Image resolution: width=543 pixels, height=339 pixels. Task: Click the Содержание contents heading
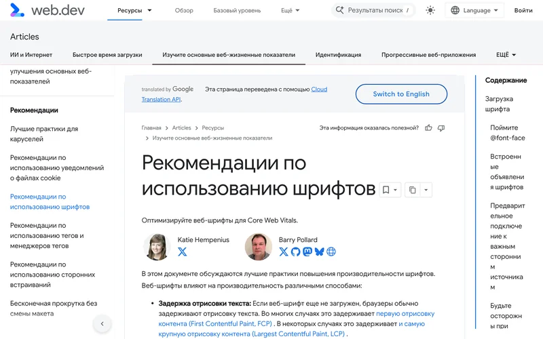click(506, 80)
